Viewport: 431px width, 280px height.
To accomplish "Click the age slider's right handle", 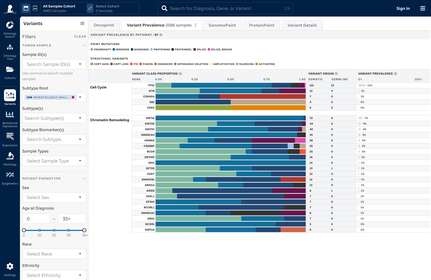I will point(84,230).
